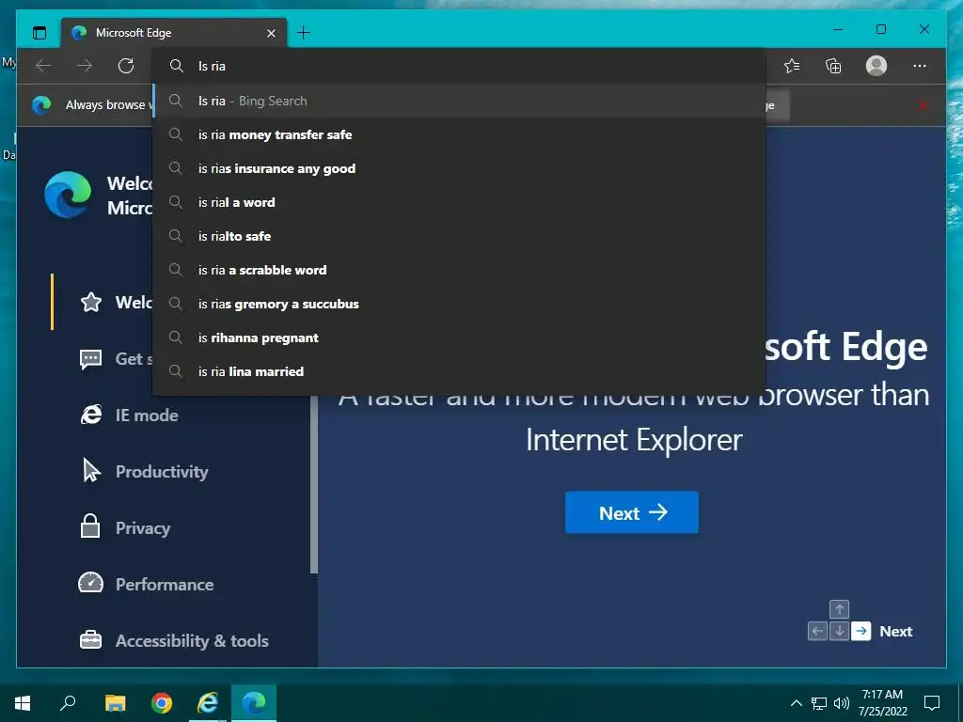Go forward with the forward arrow
This screenshot has height=722, width=963.
(85, 66)
